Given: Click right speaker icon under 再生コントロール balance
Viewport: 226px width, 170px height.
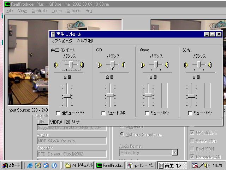Looking at the screenshot, I should pos(82,65).
